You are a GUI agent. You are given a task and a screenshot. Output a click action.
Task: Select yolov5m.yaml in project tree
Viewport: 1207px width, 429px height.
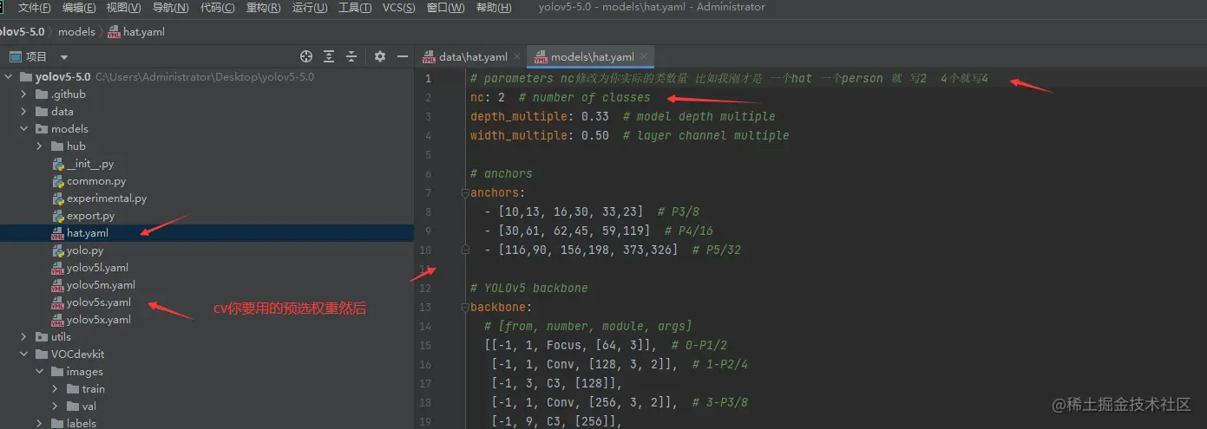coord(101,285)
